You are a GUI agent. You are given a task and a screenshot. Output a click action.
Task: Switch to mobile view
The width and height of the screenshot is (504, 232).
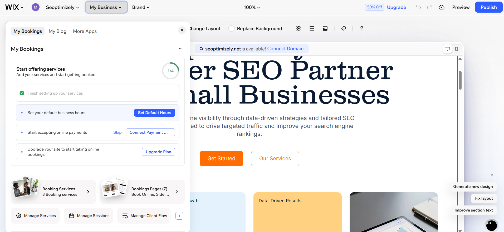457,49
